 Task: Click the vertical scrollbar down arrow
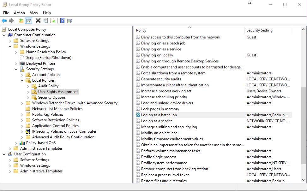click(303, 180)
